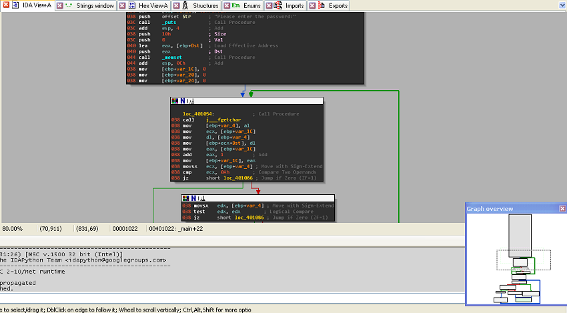Click 'mov [ebp+var_24], 0' instruction
This screenshot has width=567, height=313.
(166, 81)
